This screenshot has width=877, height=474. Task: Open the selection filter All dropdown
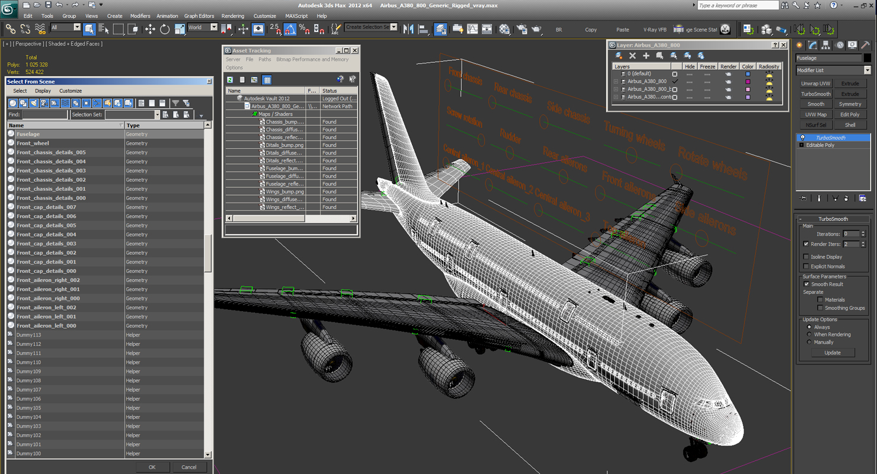65,28
